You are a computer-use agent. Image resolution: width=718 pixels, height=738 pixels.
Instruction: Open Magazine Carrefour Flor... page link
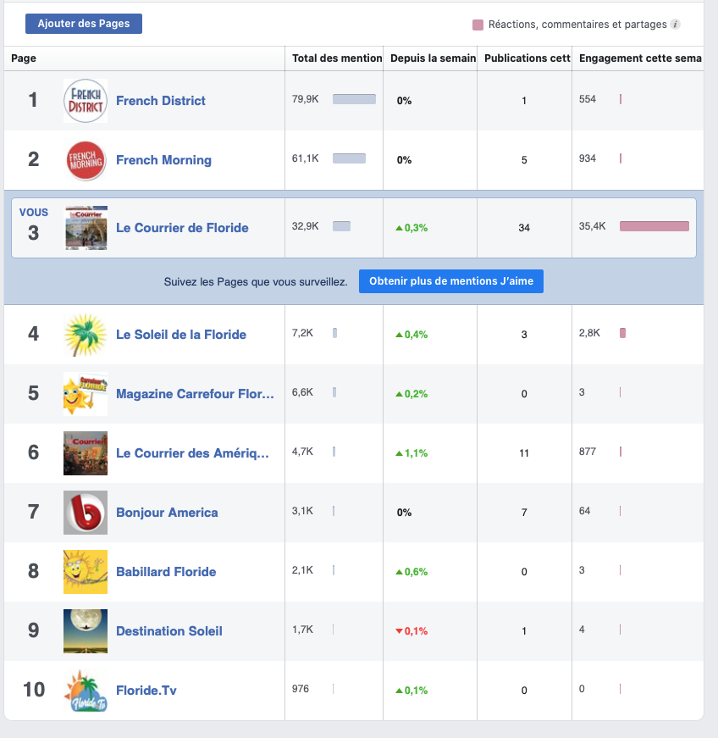pos(195,394)
